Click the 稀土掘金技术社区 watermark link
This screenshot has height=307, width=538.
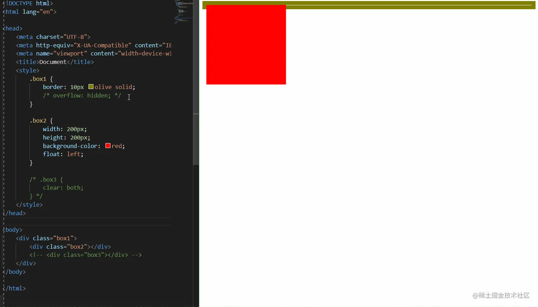tap(500, 295)
